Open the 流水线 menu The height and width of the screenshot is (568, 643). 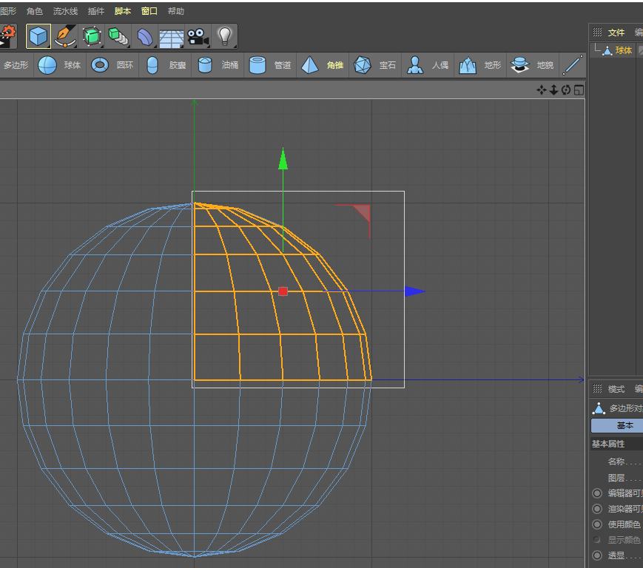coord(65,11)
